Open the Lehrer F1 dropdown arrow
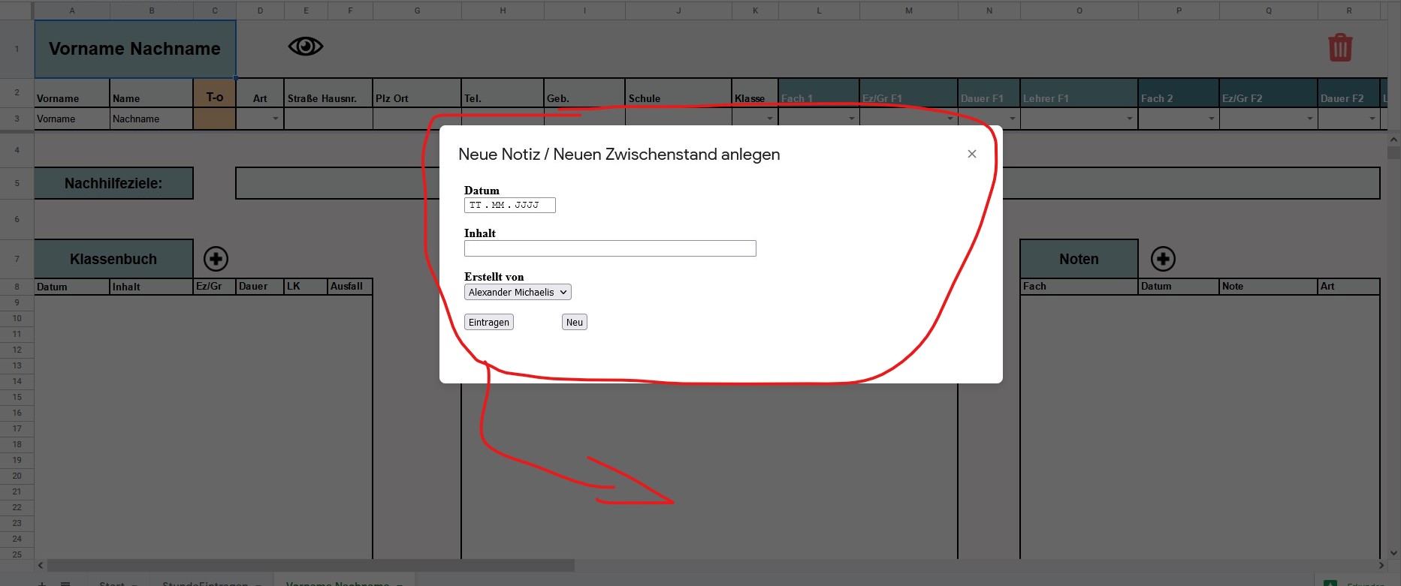Image resolution: width=1401 pixels, height=586 pixels. pos(1129,119)
